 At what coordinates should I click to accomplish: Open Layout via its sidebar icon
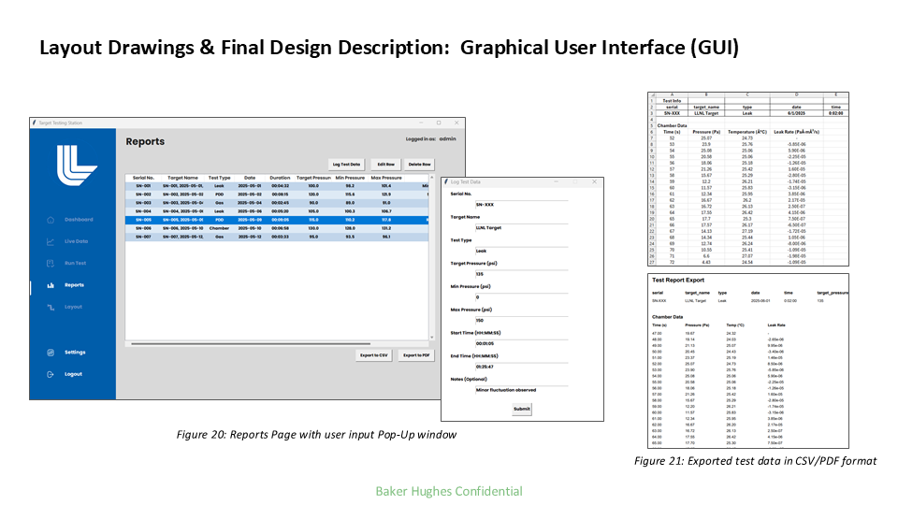click(51, 307)
